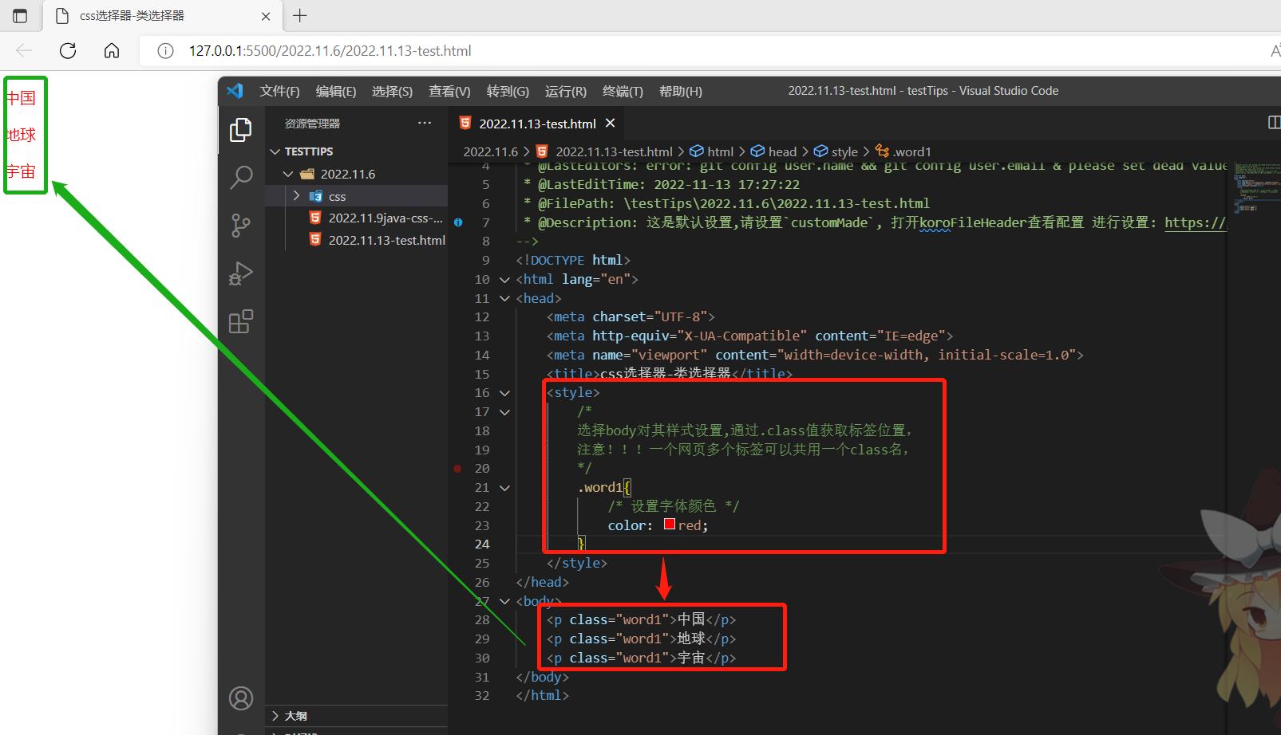Click the browser address bar URL
Screen dimensions: 1281x735
[330, 51]
